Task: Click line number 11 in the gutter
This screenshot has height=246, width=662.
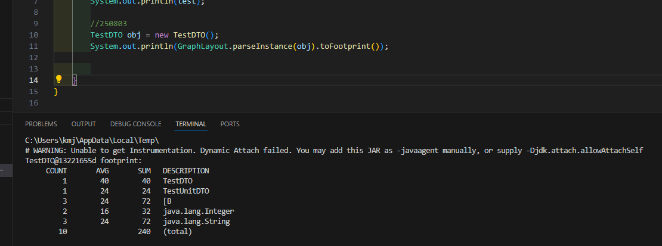Action: [34, 46]
